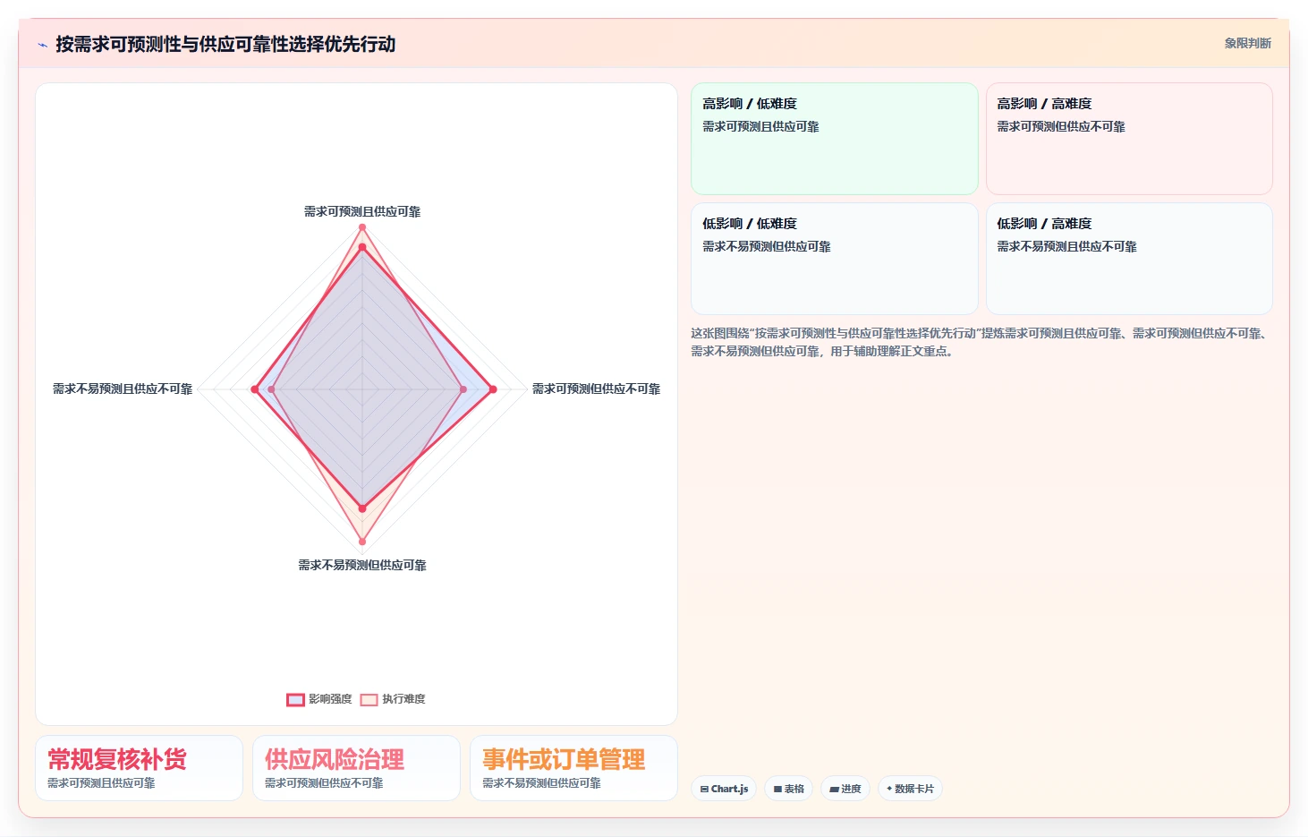Click the 供应风险治理 card
Image resolution: width=1308 pixels, height=837 pixels.
pos(356,768)
